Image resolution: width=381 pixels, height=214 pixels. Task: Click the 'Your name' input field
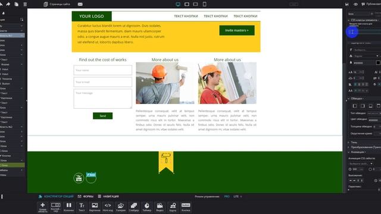pyautogui.click(x=103, y=70)
